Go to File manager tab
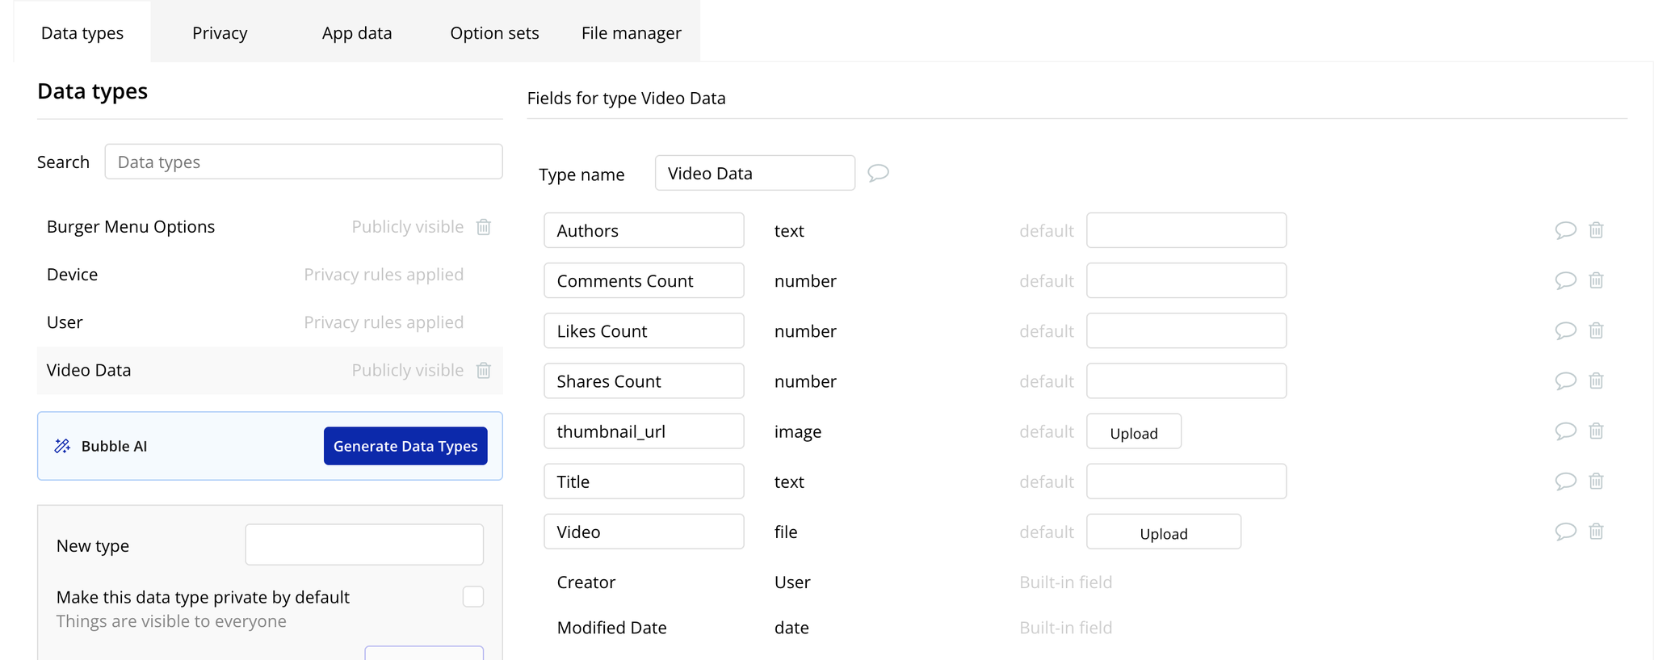 point(631,33)
